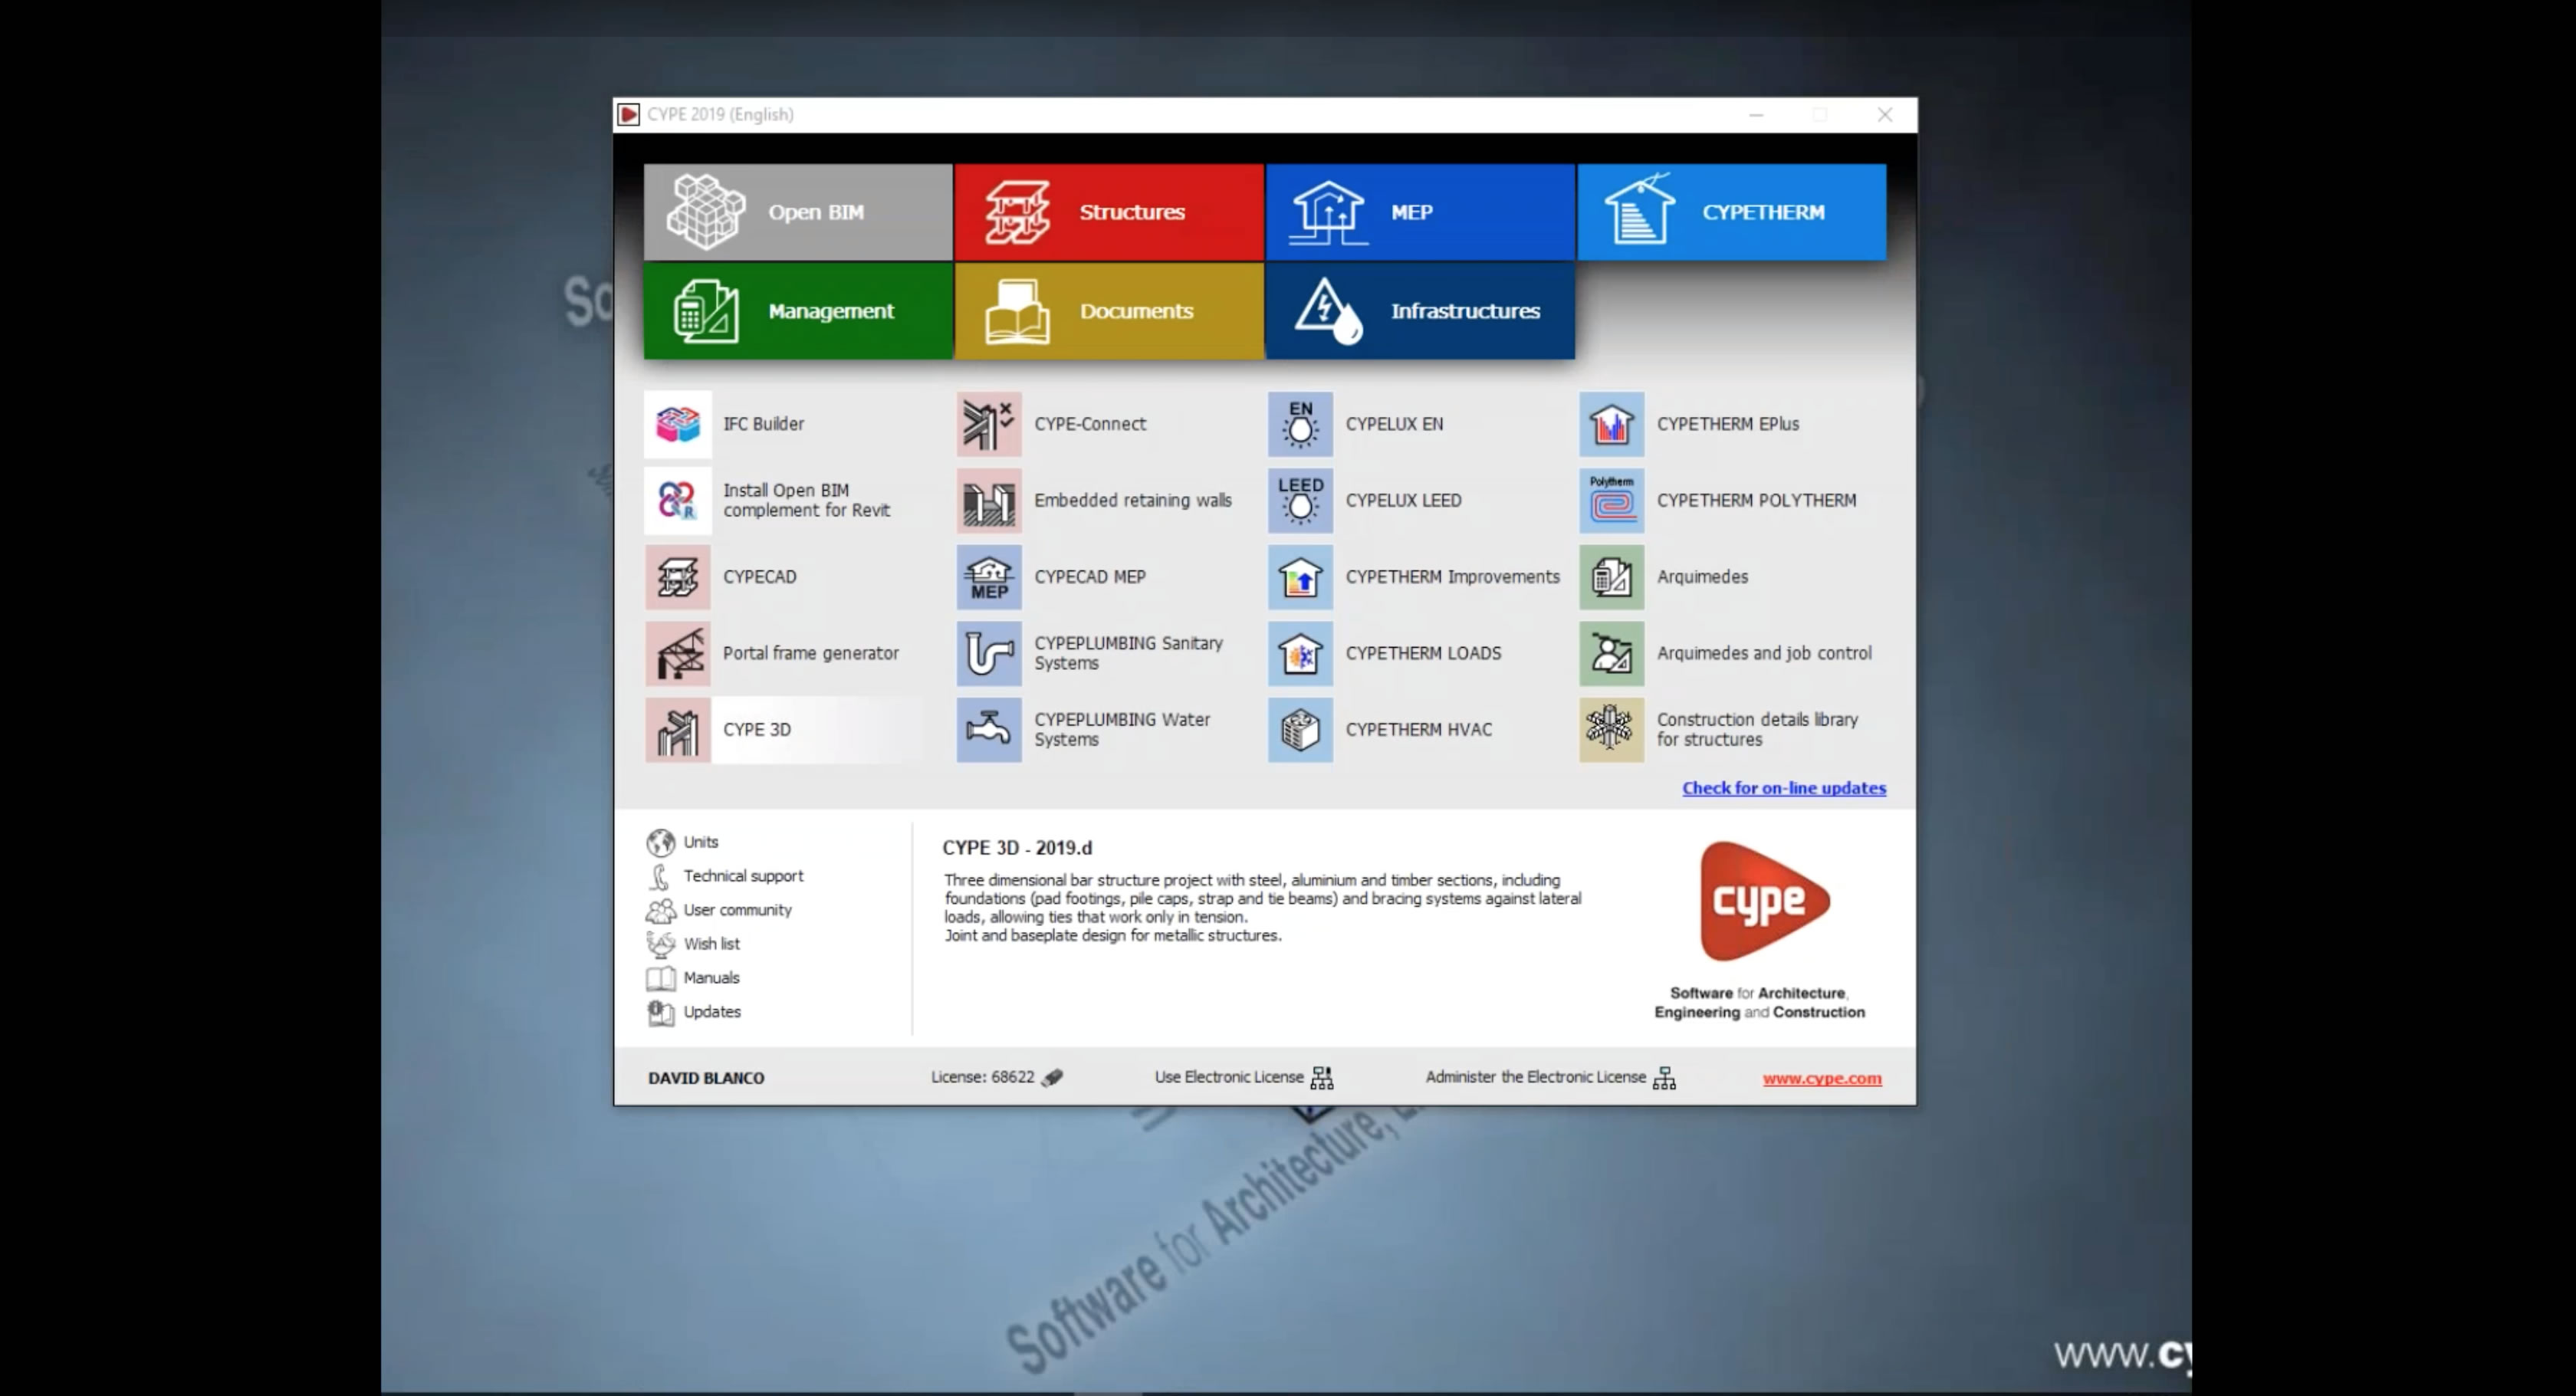
Task: Click the Install Open BIM complement for Revit icon
Action: 677,500
